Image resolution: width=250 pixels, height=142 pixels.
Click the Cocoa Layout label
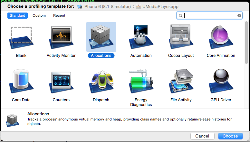coord(181,56)
